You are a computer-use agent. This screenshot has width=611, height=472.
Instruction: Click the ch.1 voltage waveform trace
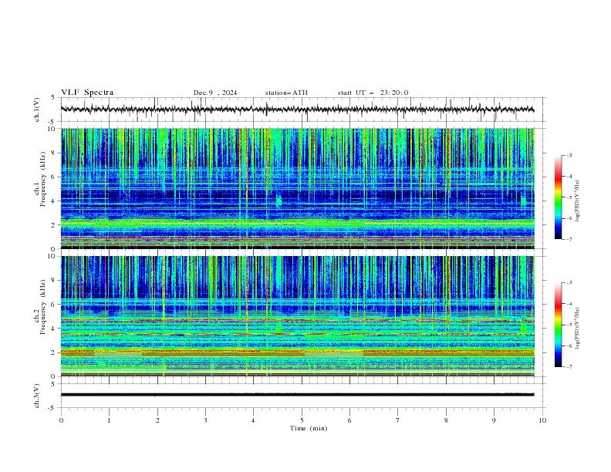(297, 110)
